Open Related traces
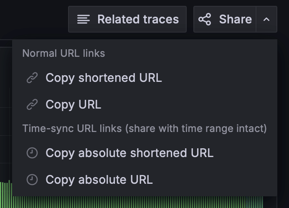Image resolution: width=289 pixels, height=208 pixels. (127, 19)
